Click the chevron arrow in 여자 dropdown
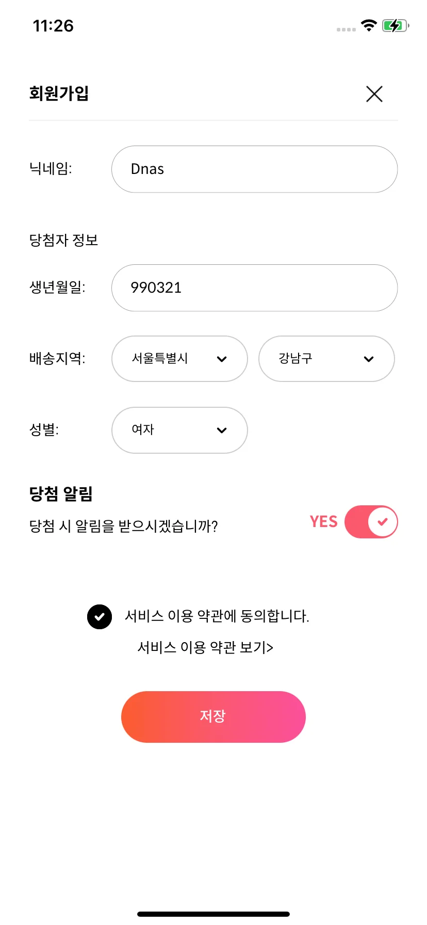 [222, 430]
